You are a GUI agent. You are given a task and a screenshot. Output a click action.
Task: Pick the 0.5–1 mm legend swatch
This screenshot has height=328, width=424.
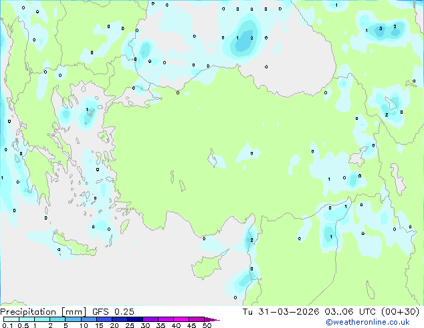click(x=27, y=319)
